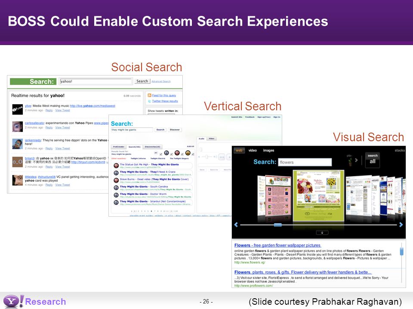Open iankennedy's avatar picture
This screenshot has width=413, height=309.
point(17,144)
